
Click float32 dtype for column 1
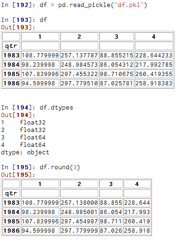pyautogui.click(x=33, y=123)
